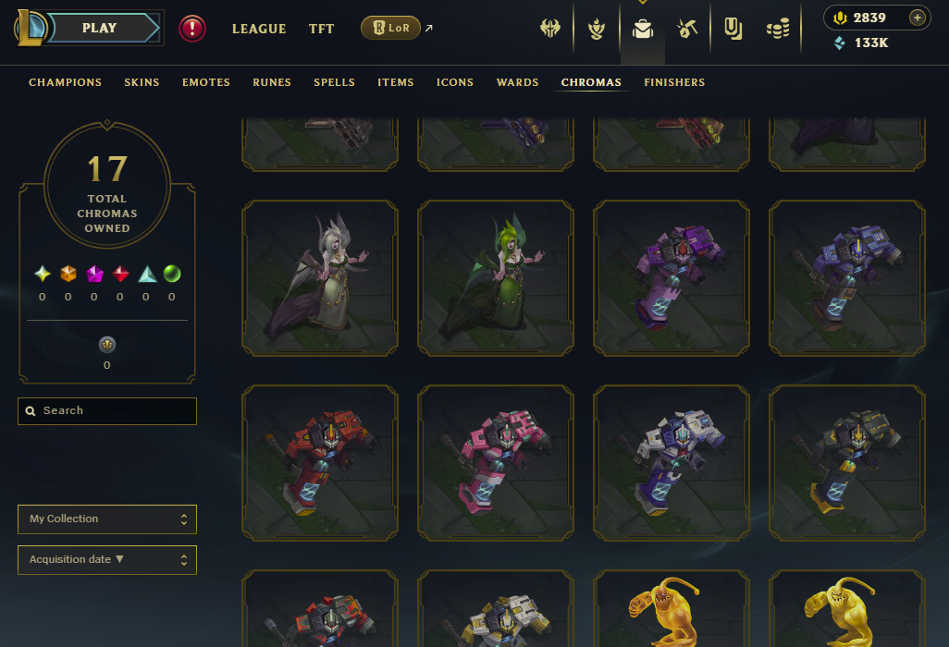
Task: Select the pink mech chroma thumbnail
Action: click(496, 462)
